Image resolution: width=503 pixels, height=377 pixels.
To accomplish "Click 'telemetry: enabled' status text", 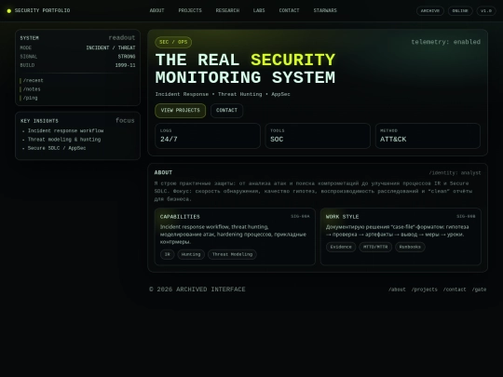I will pyautogui.click(x=446, y=42).
